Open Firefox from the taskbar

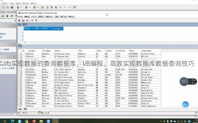coord(34,121)
